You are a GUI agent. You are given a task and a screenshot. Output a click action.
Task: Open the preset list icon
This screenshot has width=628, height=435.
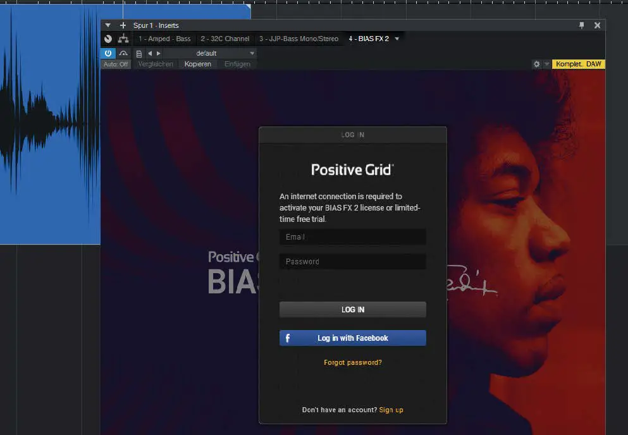(x=139, y=53)
